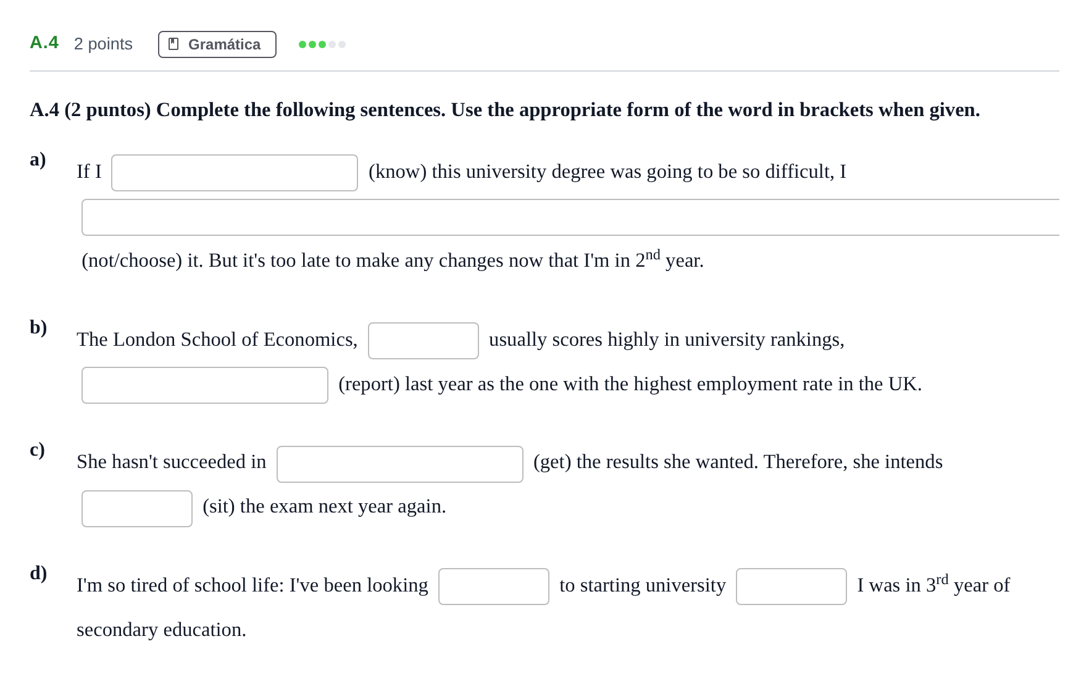This screenshot has height=694, width=1089.
Task: Focus the (get) input field in sentence c
Action: point(400,464)
